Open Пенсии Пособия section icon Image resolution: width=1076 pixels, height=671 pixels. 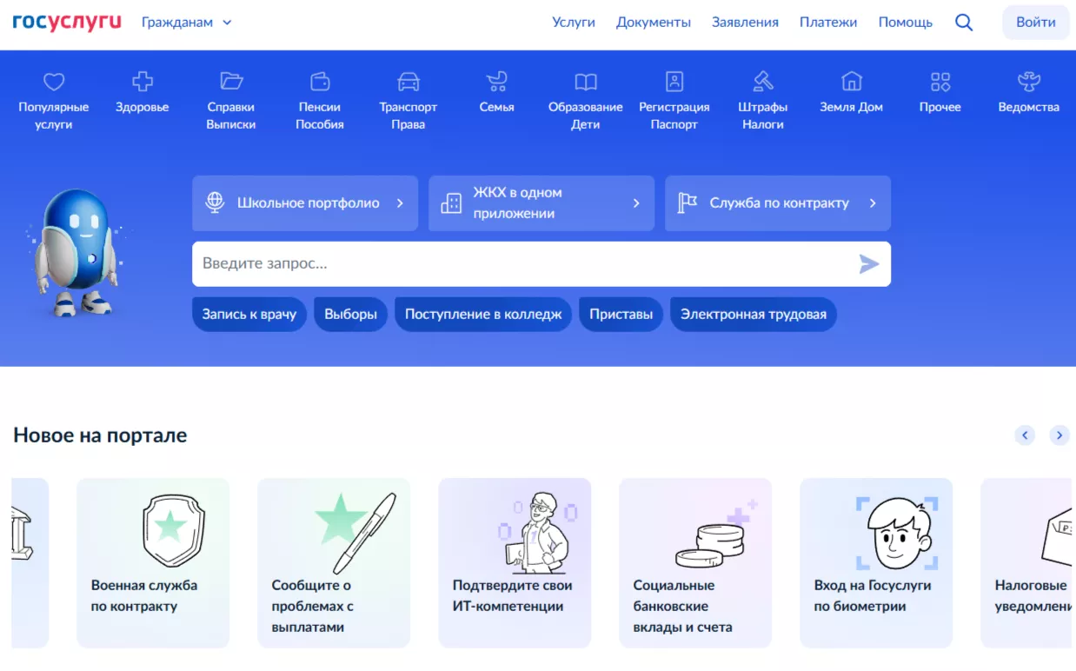click(x=319, y=81)
